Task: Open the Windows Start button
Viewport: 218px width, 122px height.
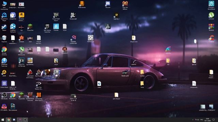Action: pos(3,120)
